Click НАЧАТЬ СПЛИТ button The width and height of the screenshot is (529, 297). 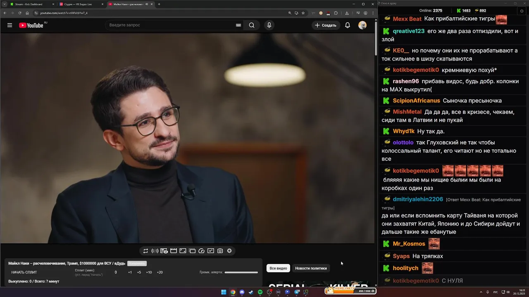(x=24, y=272)
